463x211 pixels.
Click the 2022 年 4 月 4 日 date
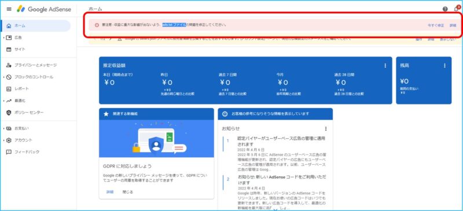[251, 188]
